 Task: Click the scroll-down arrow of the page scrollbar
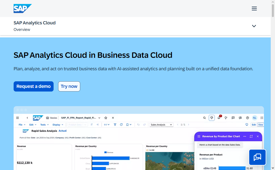tap(273, 168)
